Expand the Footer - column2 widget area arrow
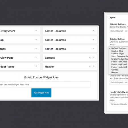The height and width of the screenshot is (128, 128). [93, 40]
